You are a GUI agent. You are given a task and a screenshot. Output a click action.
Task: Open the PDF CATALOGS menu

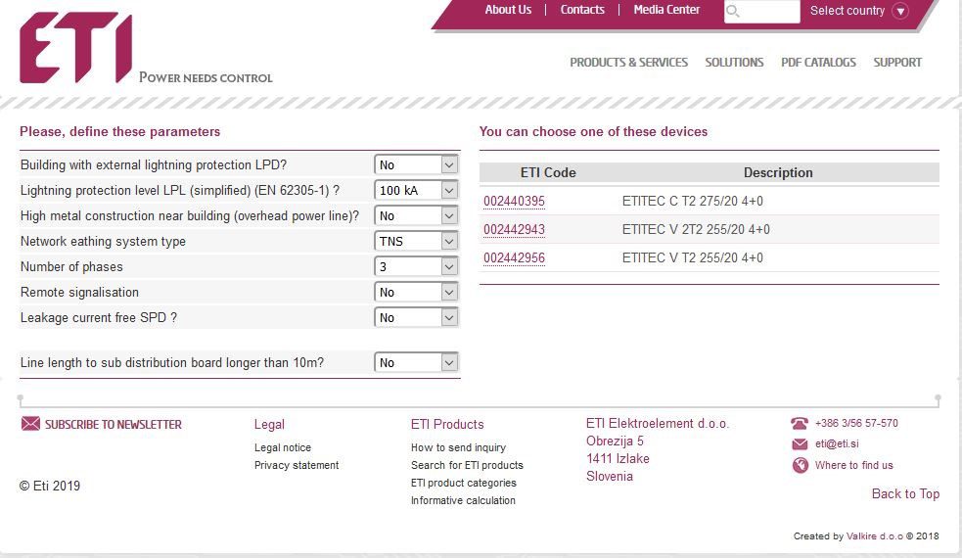pyautogui.click(x=818, y=63)
